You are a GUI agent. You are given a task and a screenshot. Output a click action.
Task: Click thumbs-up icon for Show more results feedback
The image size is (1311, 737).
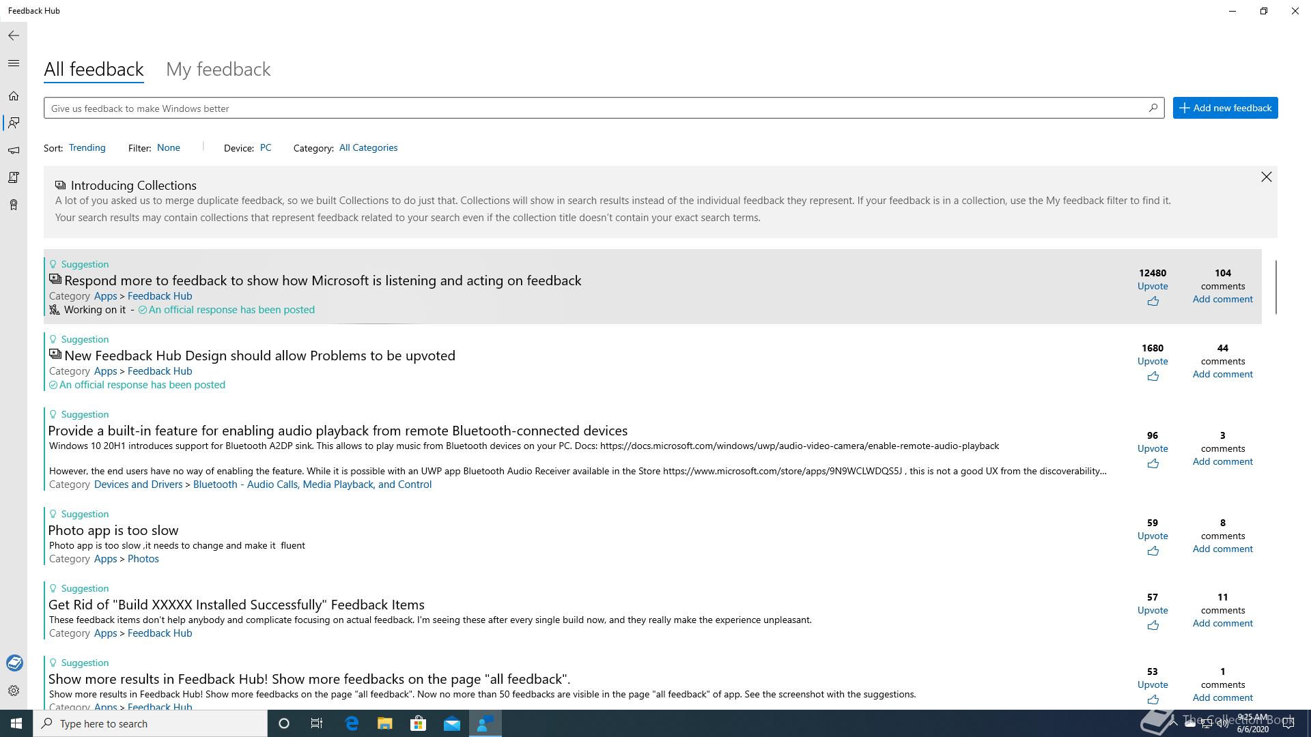tap(1153, 699)
